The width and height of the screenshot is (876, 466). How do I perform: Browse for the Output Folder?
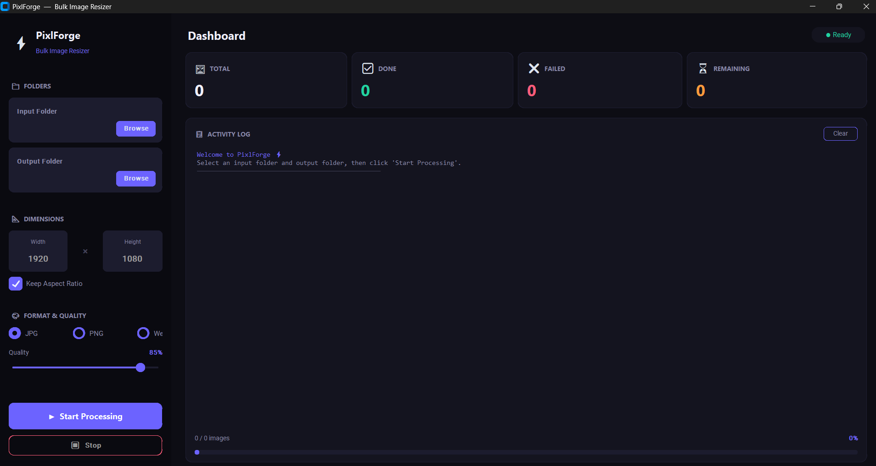click(x=136, y=179)
